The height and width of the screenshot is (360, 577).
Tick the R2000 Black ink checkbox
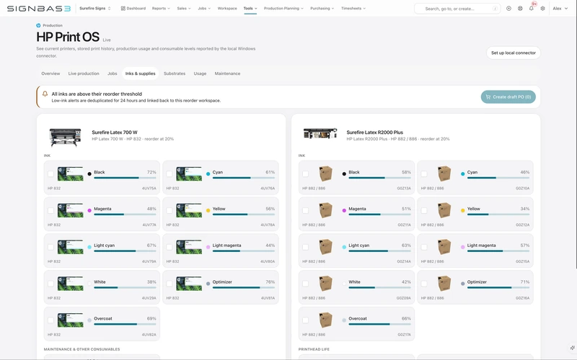point(305,174)
